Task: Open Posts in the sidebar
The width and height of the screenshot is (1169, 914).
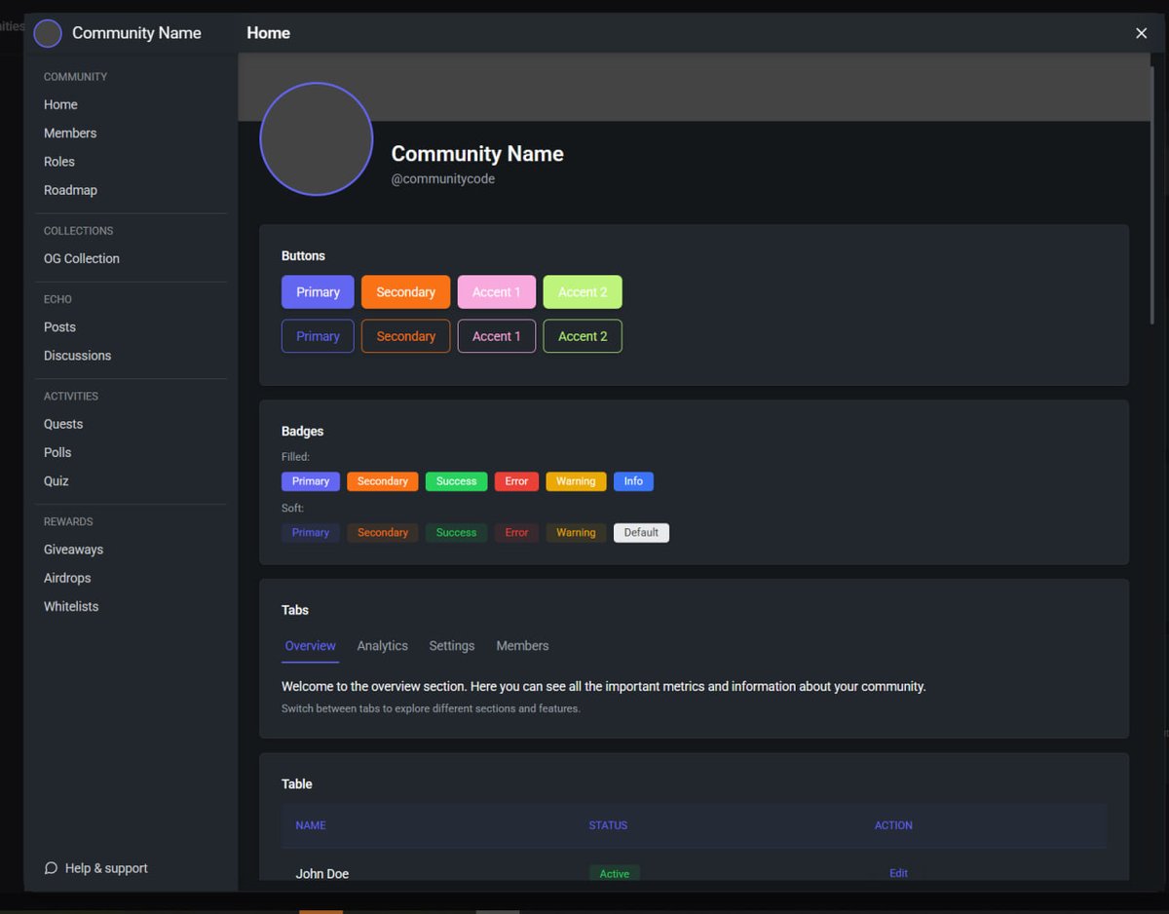Action: [59, 327]
